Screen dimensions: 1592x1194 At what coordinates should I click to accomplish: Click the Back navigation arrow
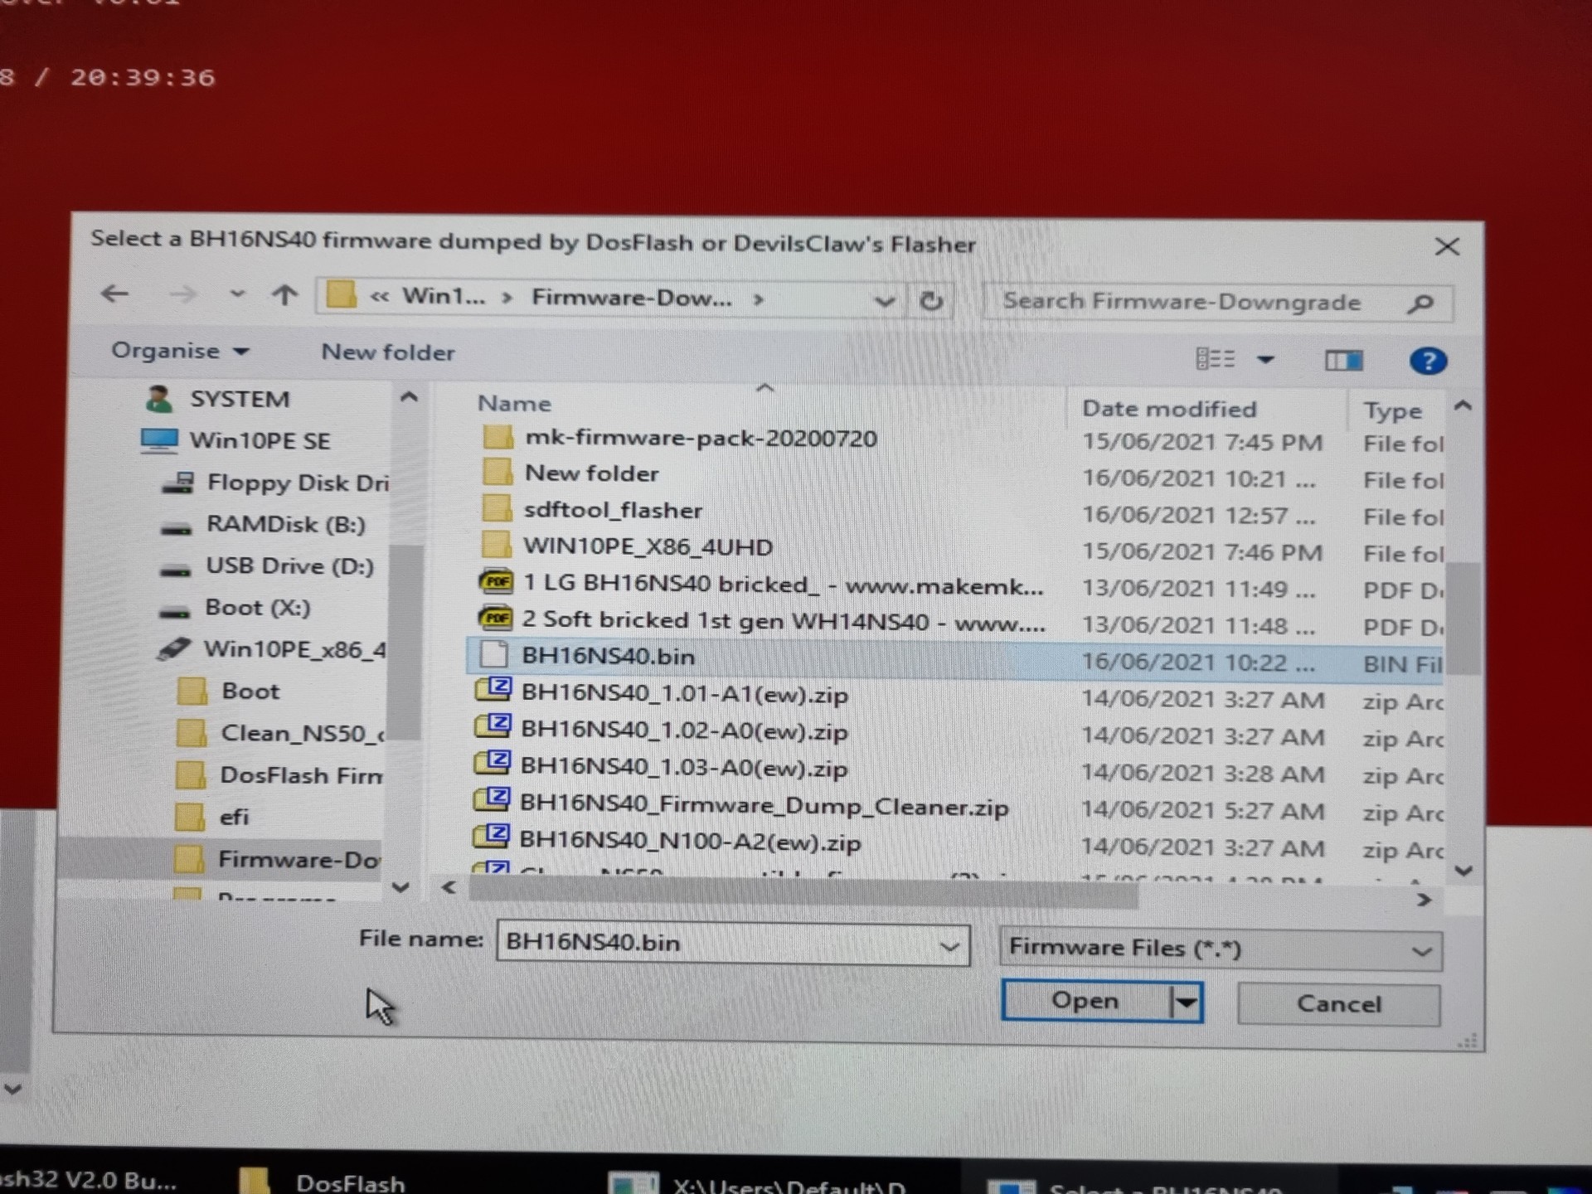tap(114, 294)
